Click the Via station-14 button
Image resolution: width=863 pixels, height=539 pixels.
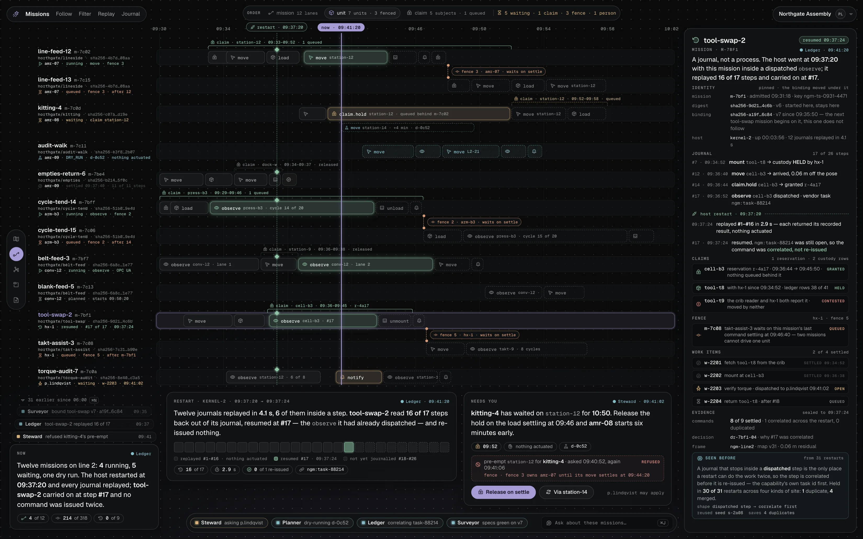[566, 492]
